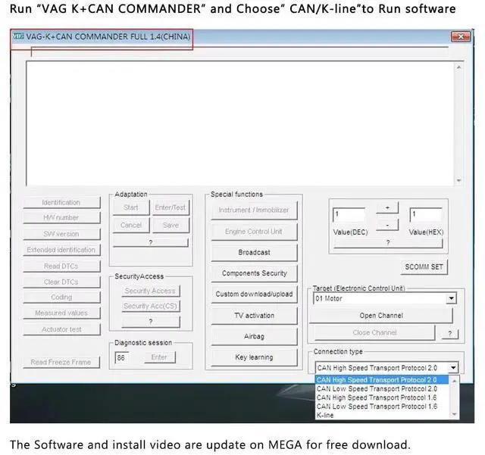Click connection list scrollbar down arrow
Viewport: 485px width, 455px height.
pyautogui.click(x=454, y=414)
